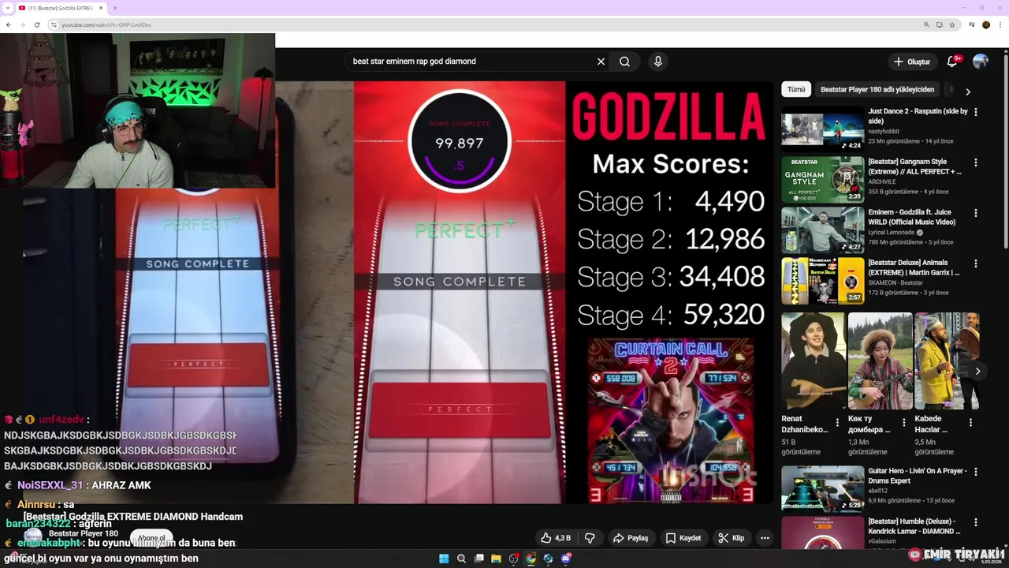This screenshot has width=1009, height=568.
Task: Open the Eminem Godzilla Official Music Video title
Action: [912, 217]
